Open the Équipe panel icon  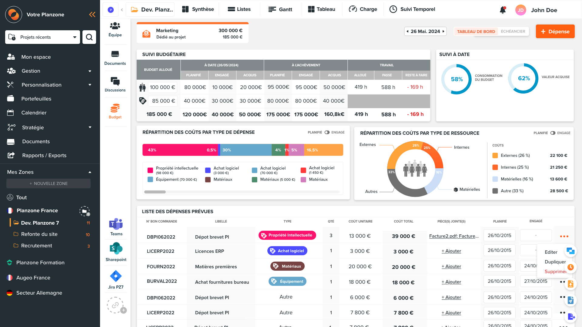115,30
